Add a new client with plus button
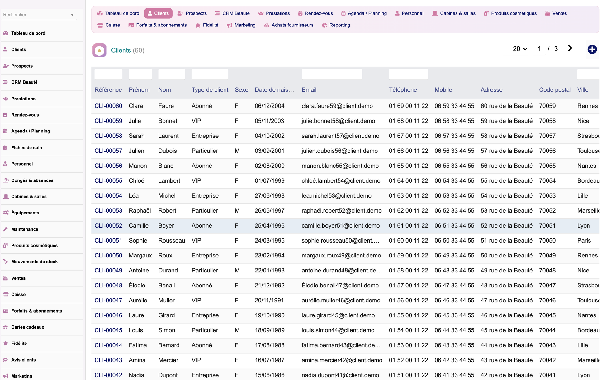The width and height of the screenshot is (606, 380). 592,49
